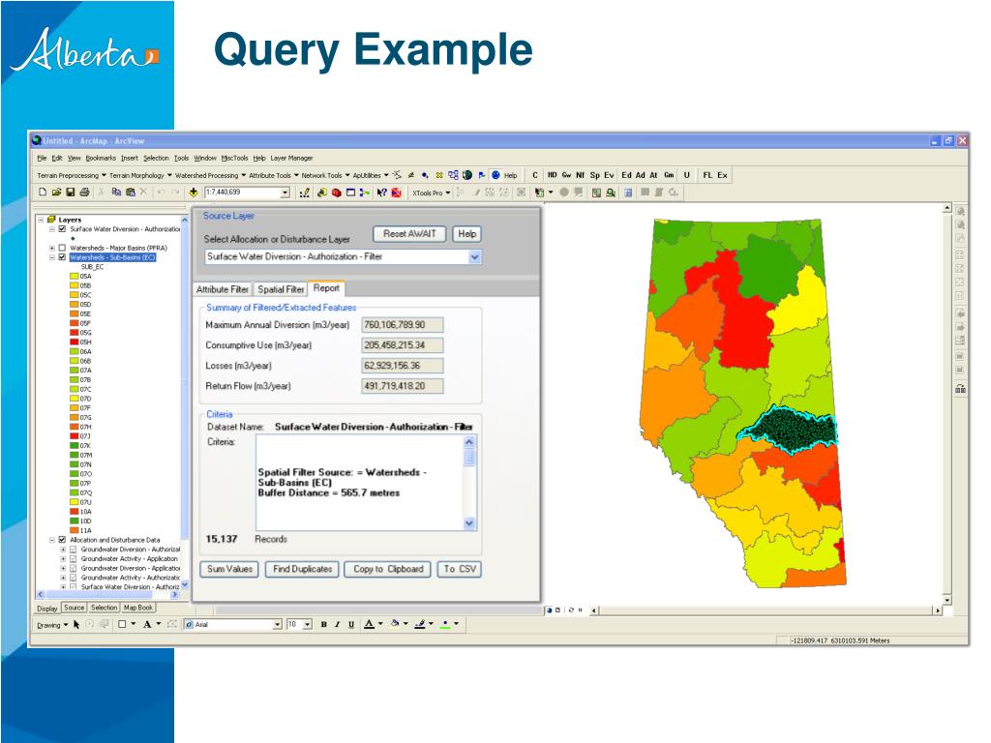The image size is (991, 743).
Task: Click the Criteria box scroll down arrow
Action: 469,523
